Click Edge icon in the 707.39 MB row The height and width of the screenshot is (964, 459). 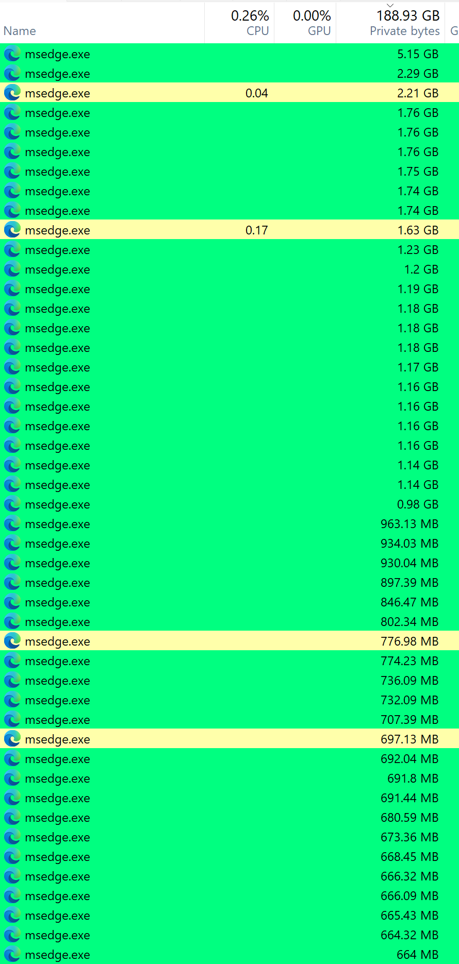point(12,720)
